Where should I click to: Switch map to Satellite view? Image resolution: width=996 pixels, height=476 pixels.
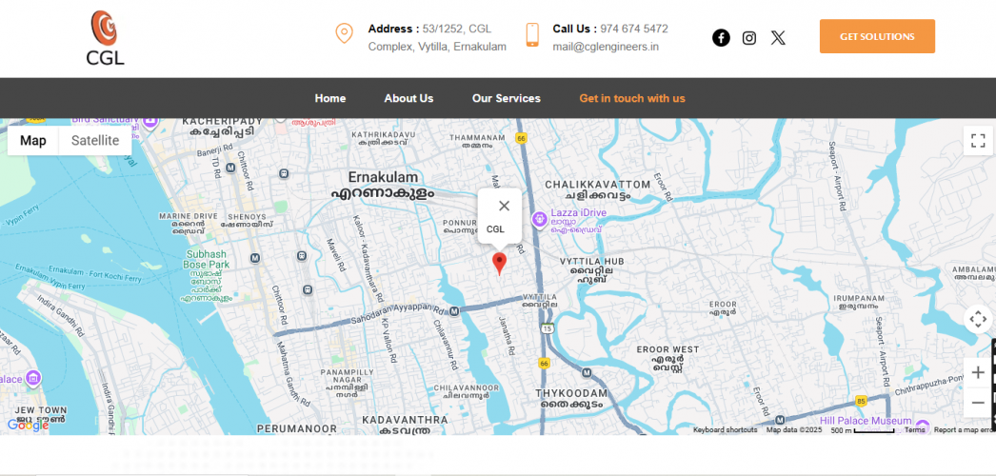tap(95, 141)
